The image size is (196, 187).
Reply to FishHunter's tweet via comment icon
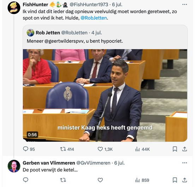coord(26,149)
